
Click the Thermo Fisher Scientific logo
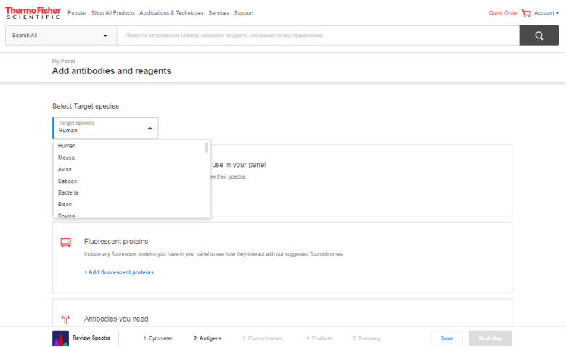[x=33, y=13]
